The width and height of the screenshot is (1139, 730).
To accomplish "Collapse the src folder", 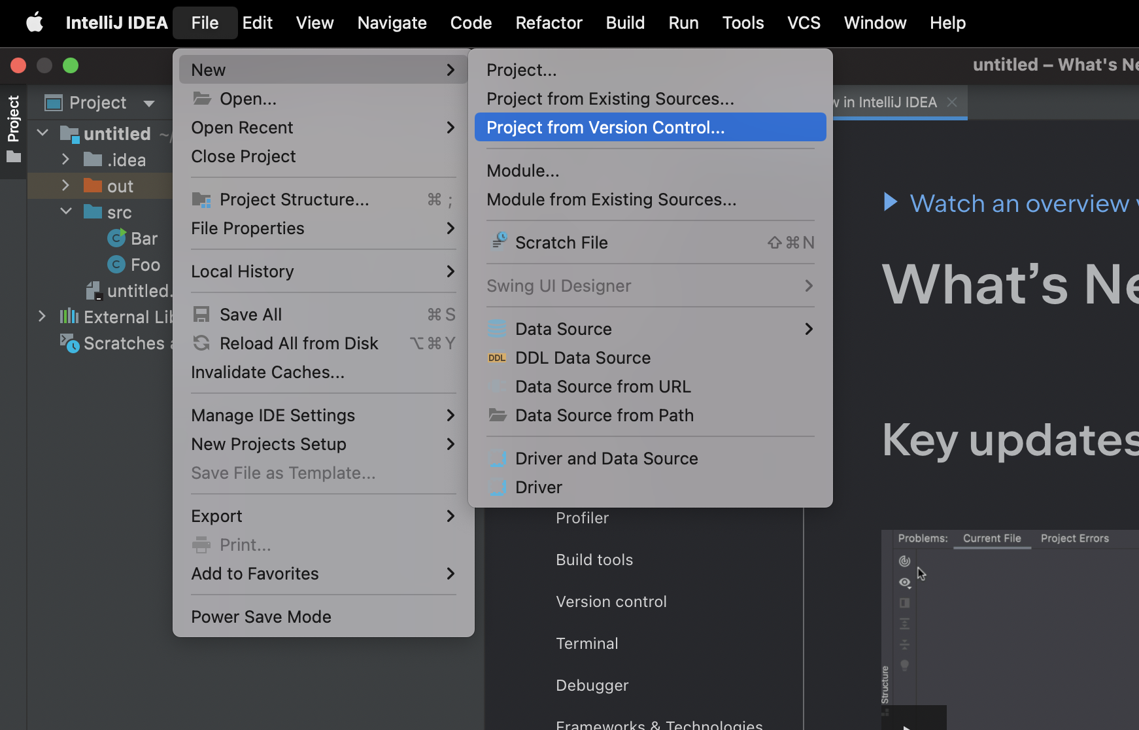I will pos(65,212).
